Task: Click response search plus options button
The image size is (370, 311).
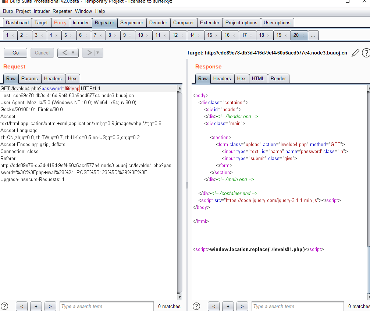Action: 228,306
